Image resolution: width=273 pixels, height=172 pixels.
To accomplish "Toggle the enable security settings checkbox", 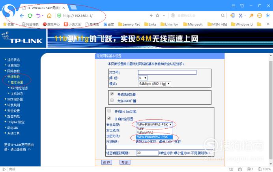I will coord(109,118).
